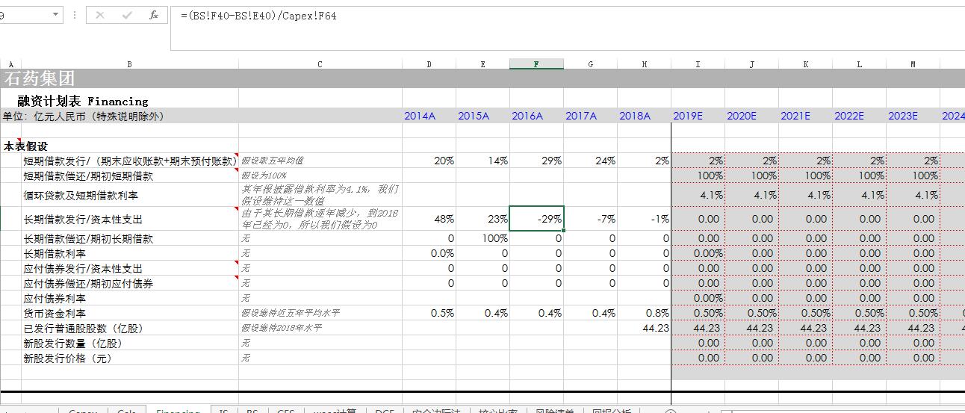Click the 假设维持2018年水平 note cell

tap(281, 329)
